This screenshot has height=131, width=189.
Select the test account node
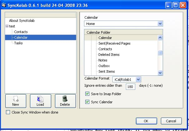tap(12, 26)
